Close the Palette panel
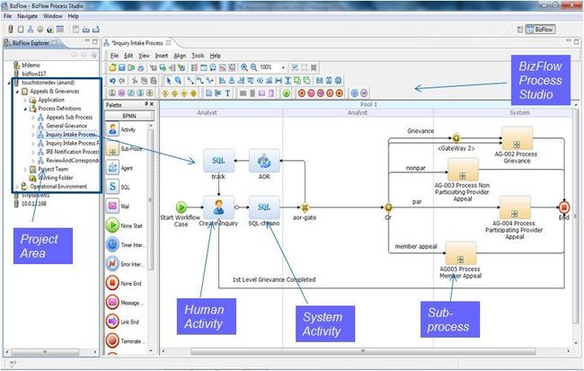This screenshot has width=584, height=371. [152, 104]
